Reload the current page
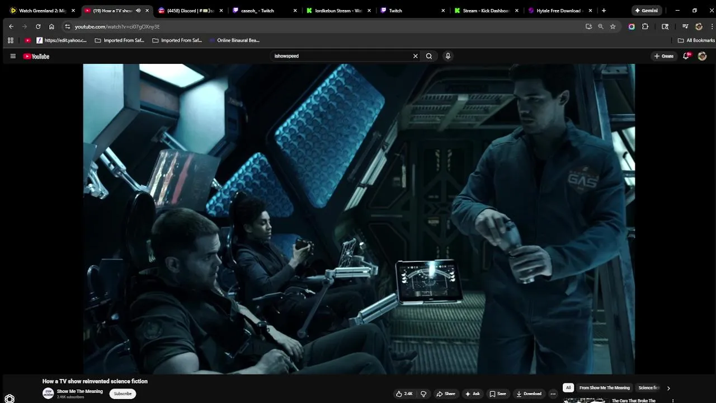The height and width of the screenshot is (403, 716). pyautogui.click(x=38, y=26)
